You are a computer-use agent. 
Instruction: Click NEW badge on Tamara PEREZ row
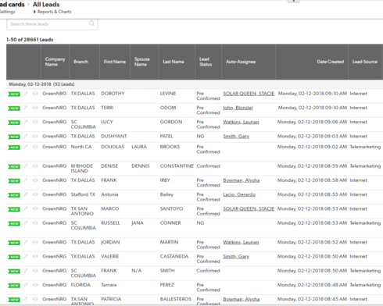coord(14,286)
